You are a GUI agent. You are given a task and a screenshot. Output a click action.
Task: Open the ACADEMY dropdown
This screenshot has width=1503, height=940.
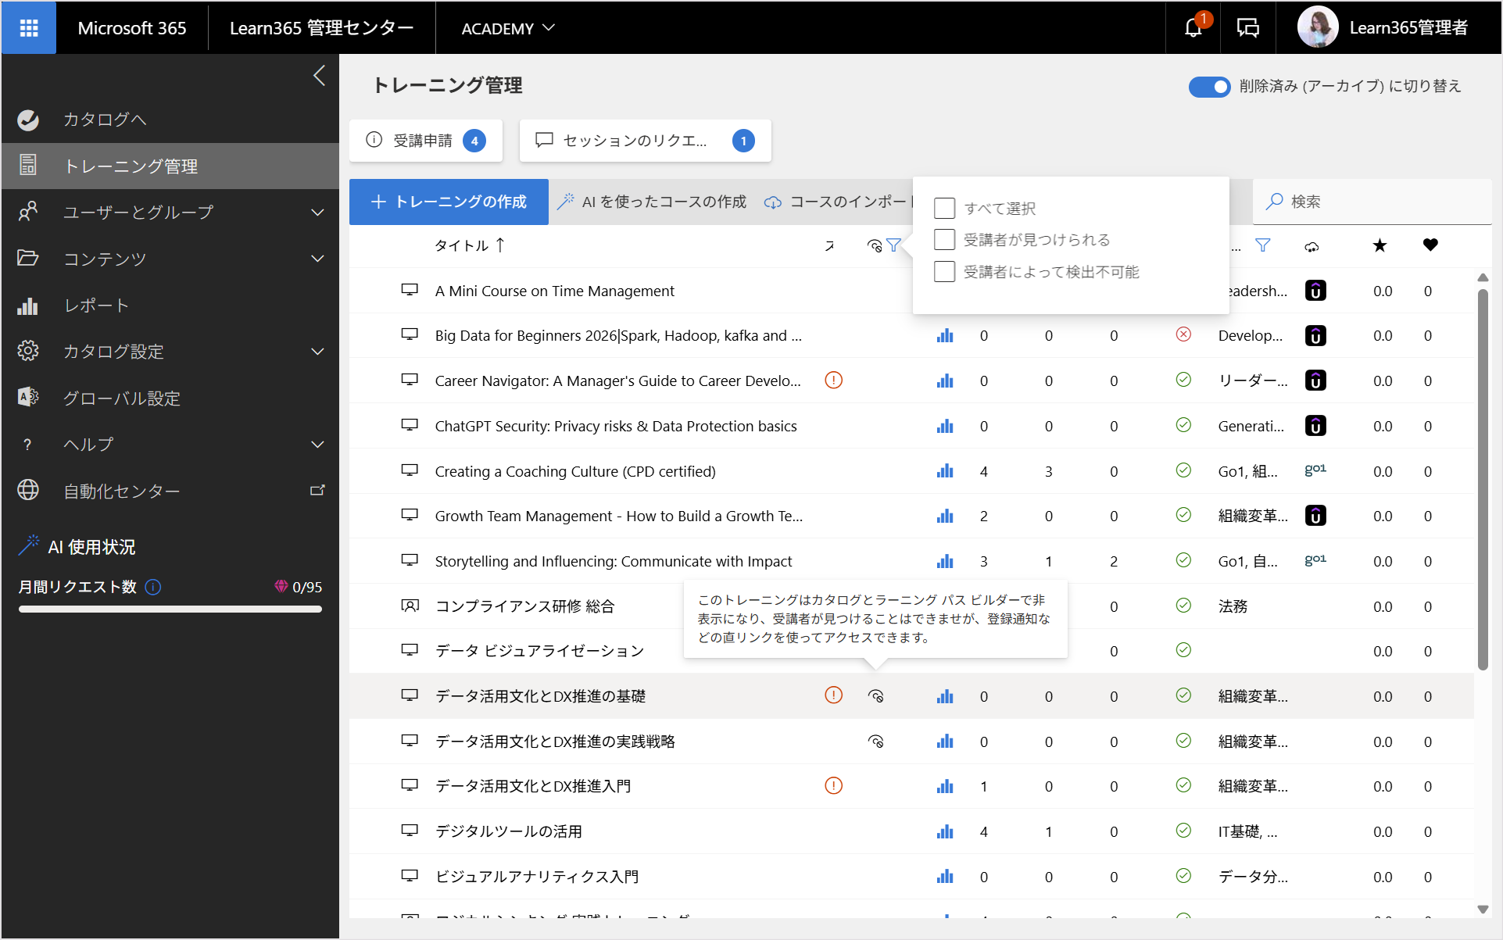pyautogui.click(x=507, y=28)
